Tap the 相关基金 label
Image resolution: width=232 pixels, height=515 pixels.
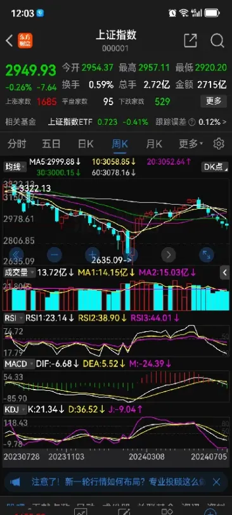[x=20, y=122]
